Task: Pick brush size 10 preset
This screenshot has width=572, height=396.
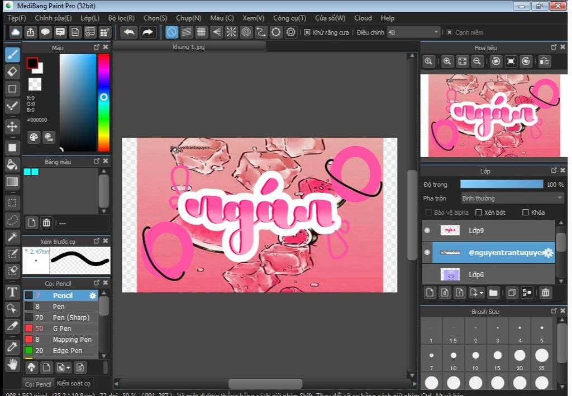Action: click(454, 359)
